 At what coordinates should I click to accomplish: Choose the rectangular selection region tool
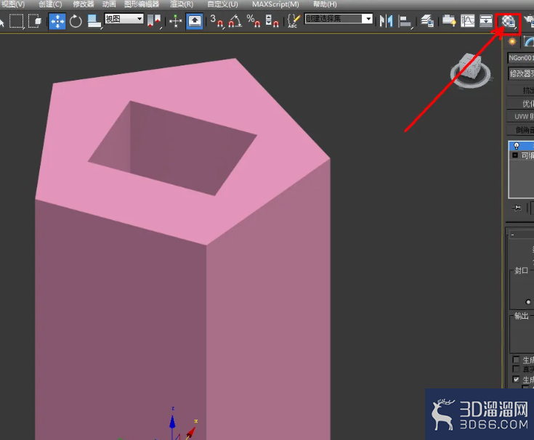[x=16, y=21]
